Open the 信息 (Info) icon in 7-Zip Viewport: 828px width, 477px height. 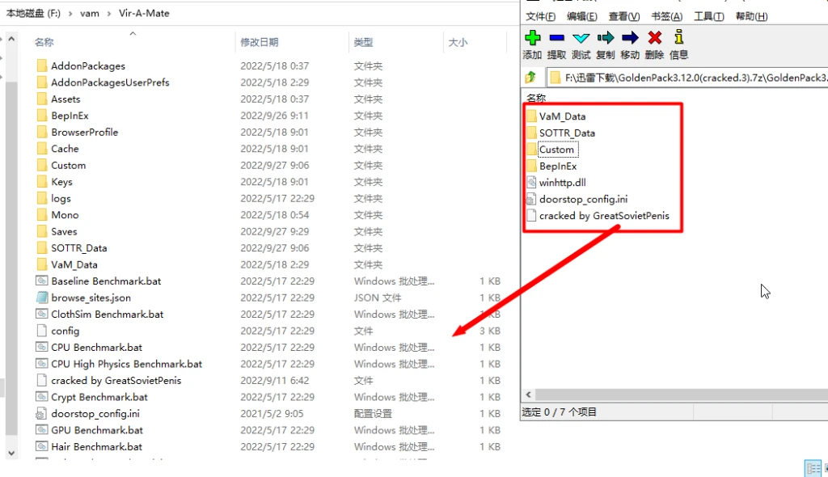coord(678,37)
